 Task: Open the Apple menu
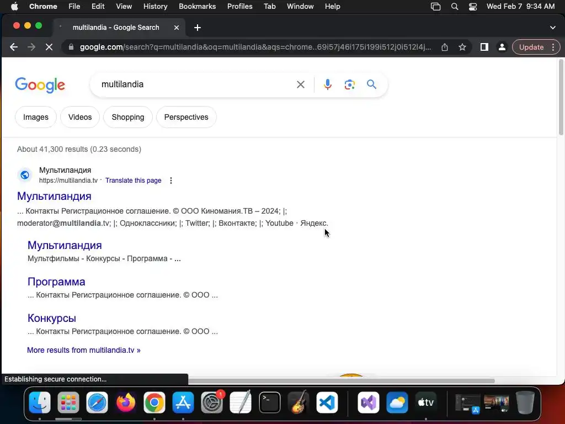(14, 7)
